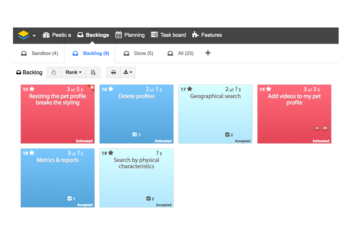
Task: Open the Peetic a project dashboard
Action: [x=57, y=35]
